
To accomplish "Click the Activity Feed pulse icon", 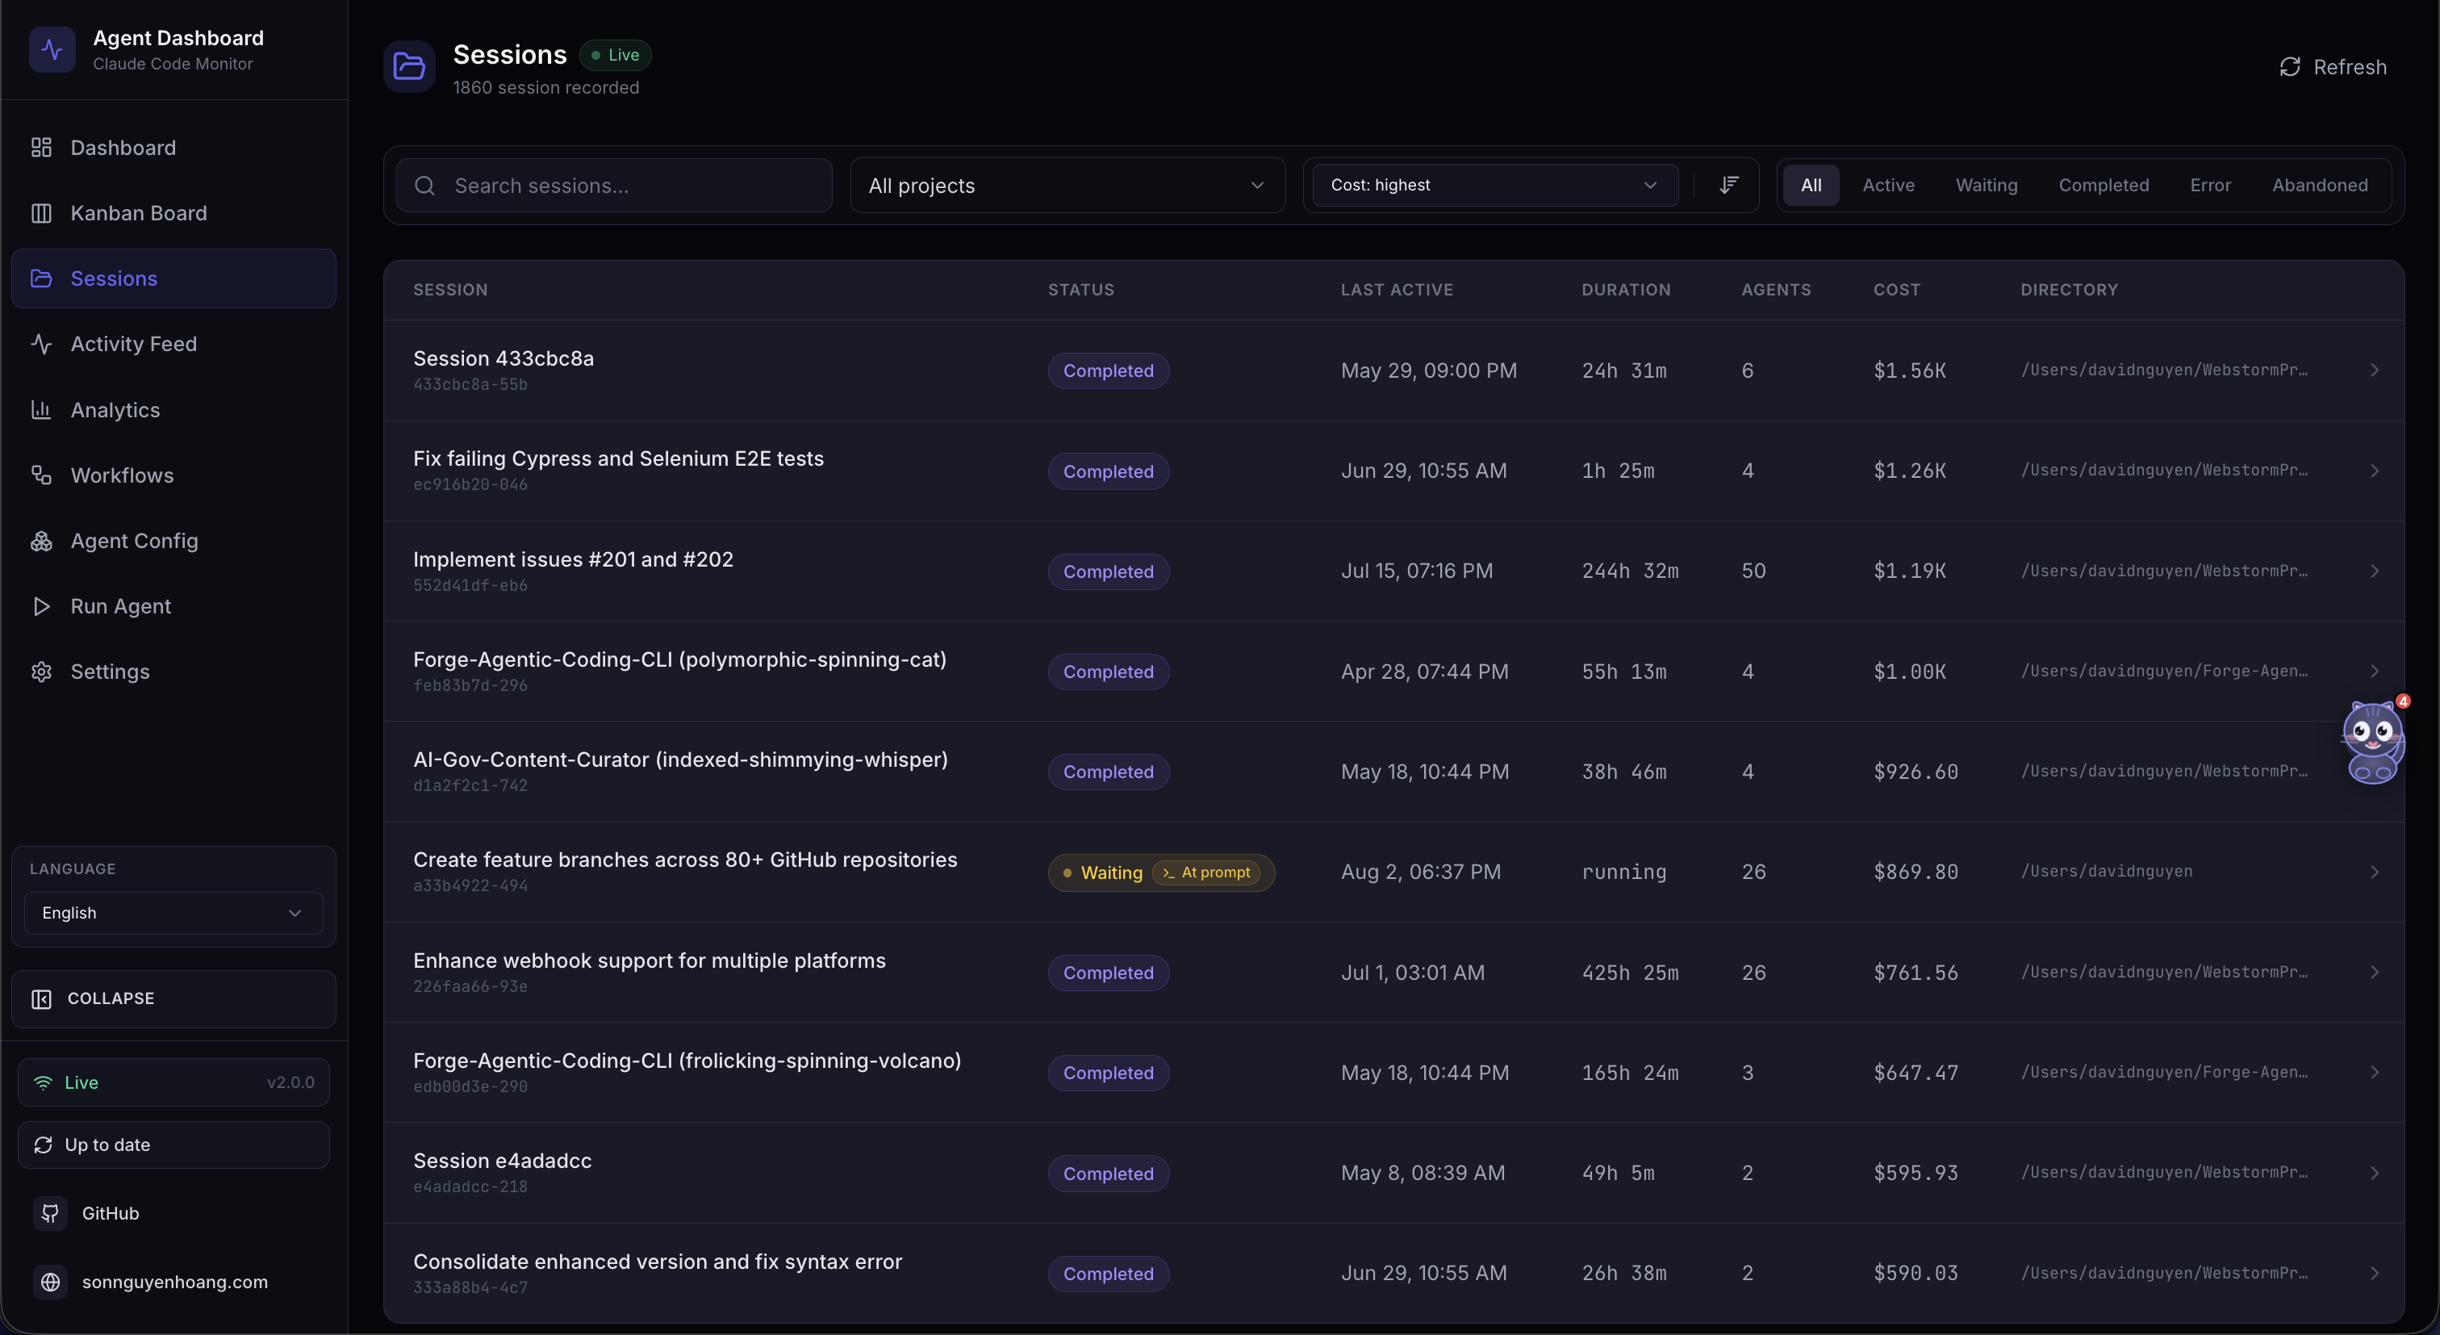I will coord(40,344).
